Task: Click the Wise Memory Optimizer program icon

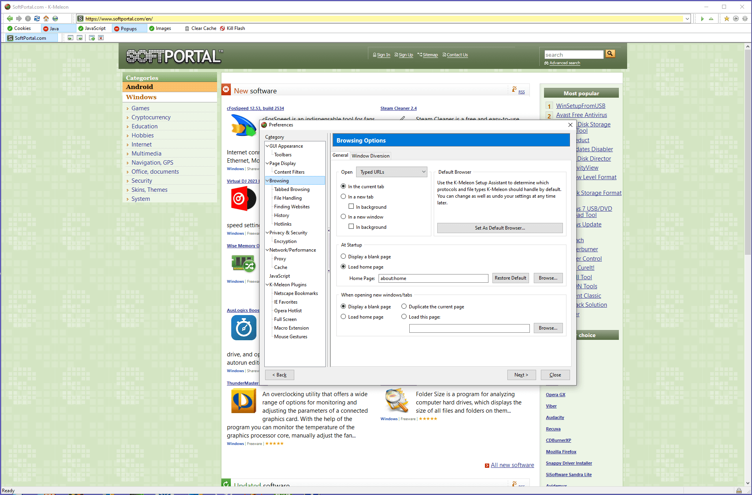Action: coord(244,263)
